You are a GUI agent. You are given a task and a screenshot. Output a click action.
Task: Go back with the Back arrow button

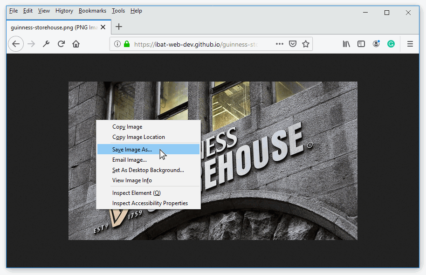point(16,44)
